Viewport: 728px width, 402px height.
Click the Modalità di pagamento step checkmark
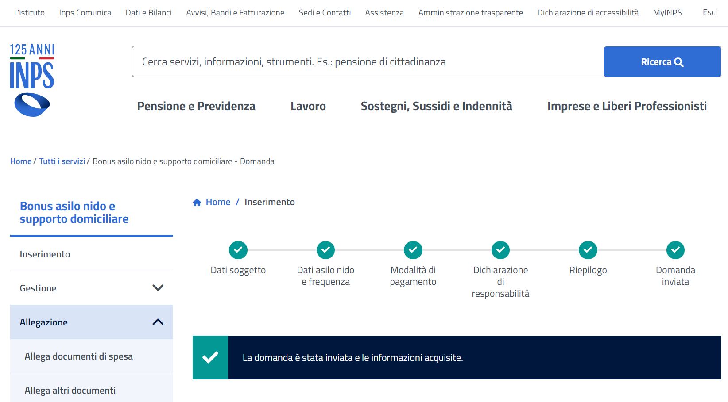413,250
